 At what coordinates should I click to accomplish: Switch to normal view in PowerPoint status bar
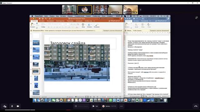(x=87, y=97)
